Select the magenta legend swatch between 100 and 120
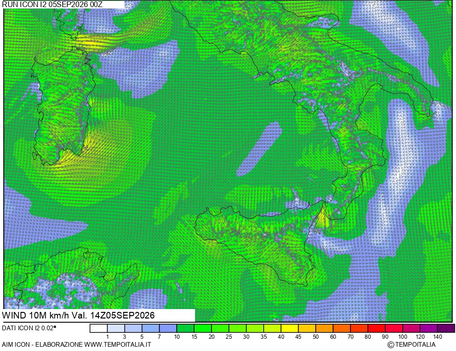The width and height of the screenshot is (456, 351). point(411,328)
